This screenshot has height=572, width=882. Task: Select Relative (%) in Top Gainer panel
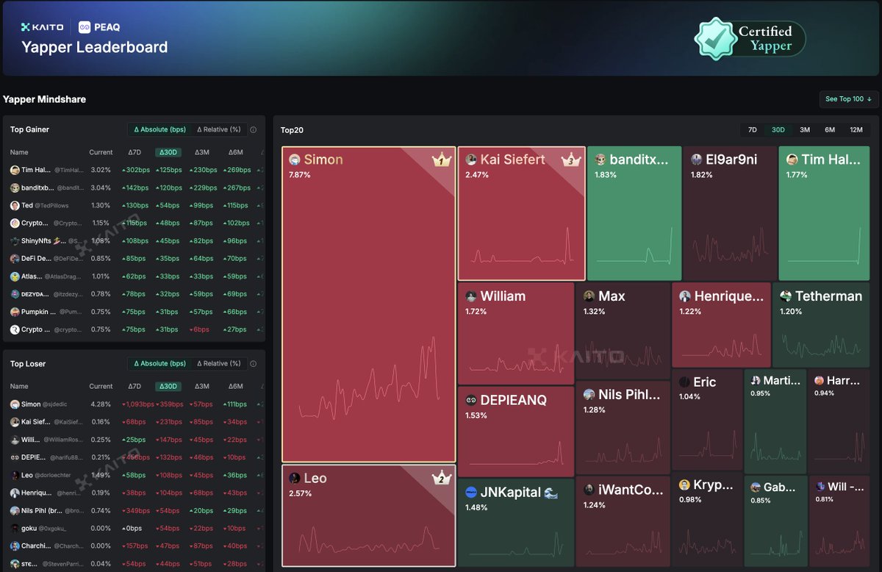click(218, 129)
